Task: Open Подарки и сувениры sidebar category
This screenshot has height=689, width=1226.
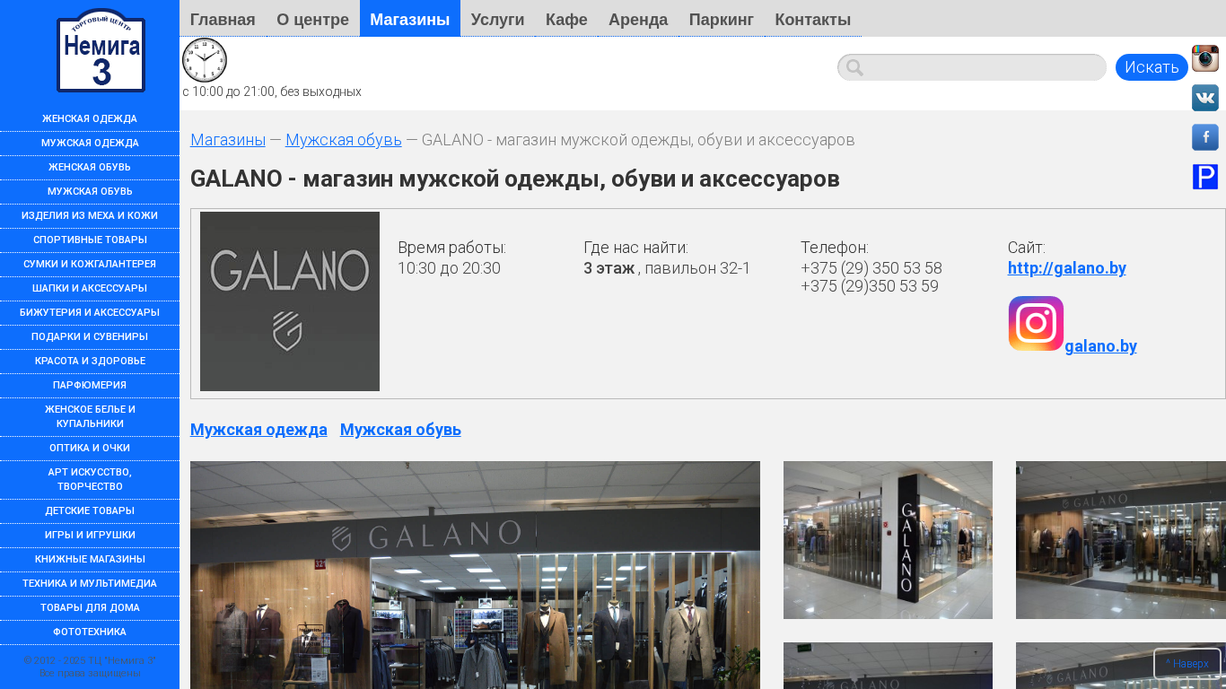Action: click(x=90, y=337)
